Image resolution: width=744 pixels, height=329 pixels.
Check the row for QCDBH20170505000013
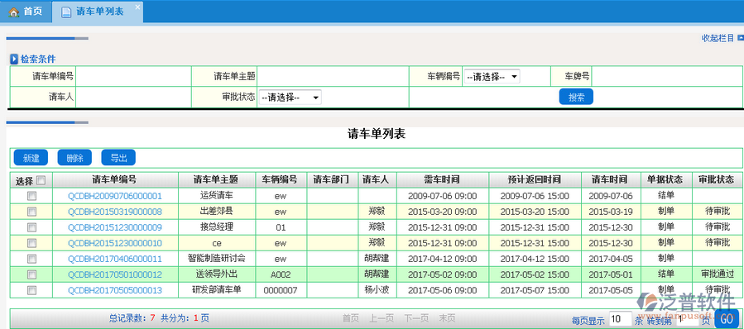31,289
